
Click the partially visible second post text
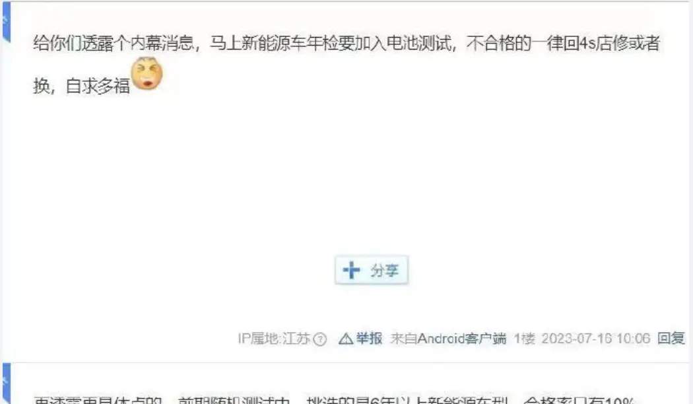tap(334, 400)
